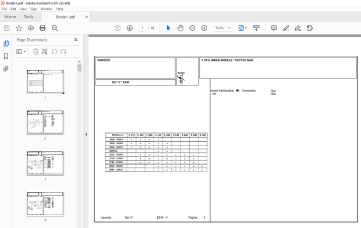The width and height of the screenshot is (361, 228).
Task: Select the Highlight text pen tool
Action: (x=286, y=28)
